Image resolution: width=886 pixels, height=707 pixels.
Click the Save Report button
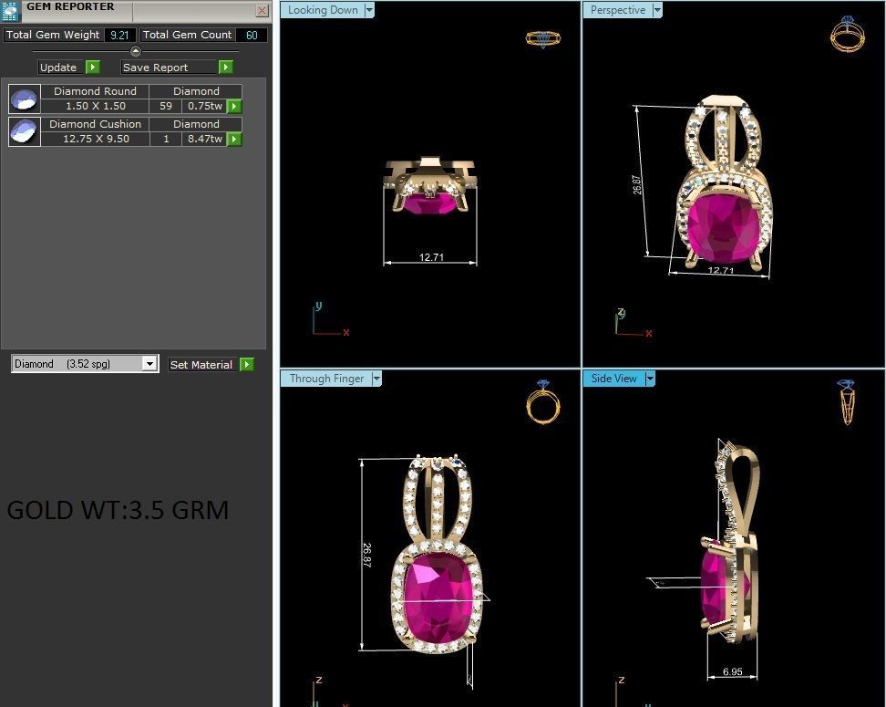coord(170,68)
